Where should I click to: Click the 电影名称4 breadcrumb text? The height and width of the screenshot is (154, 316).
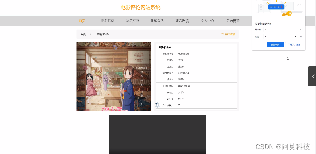pos(103,34)
